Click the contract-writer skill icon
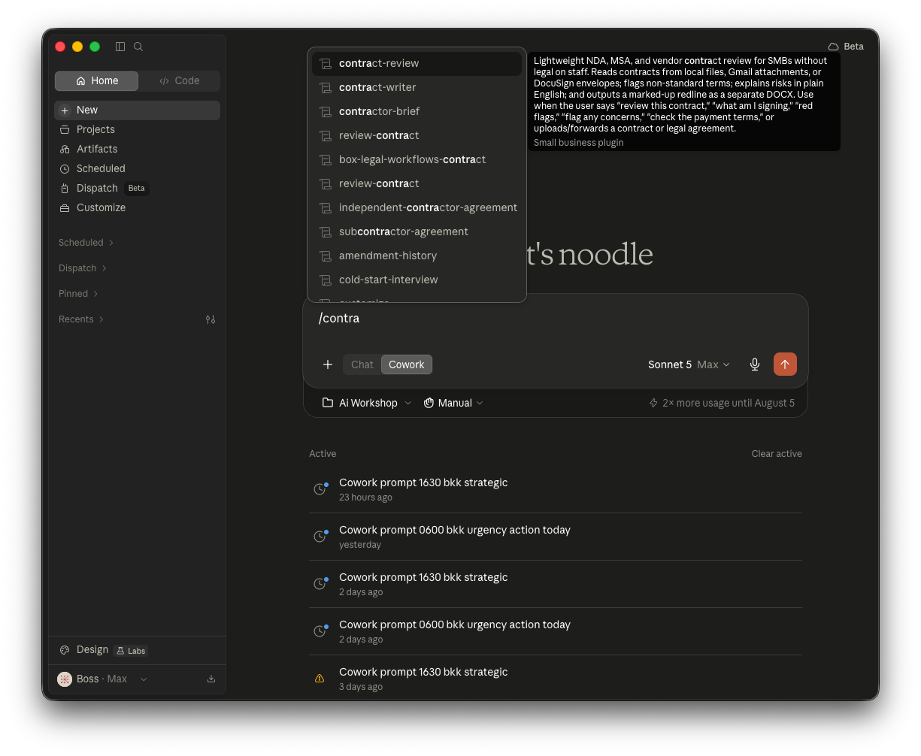The height and width of the screenshot is (756, 921). click(x=326, y=88)
